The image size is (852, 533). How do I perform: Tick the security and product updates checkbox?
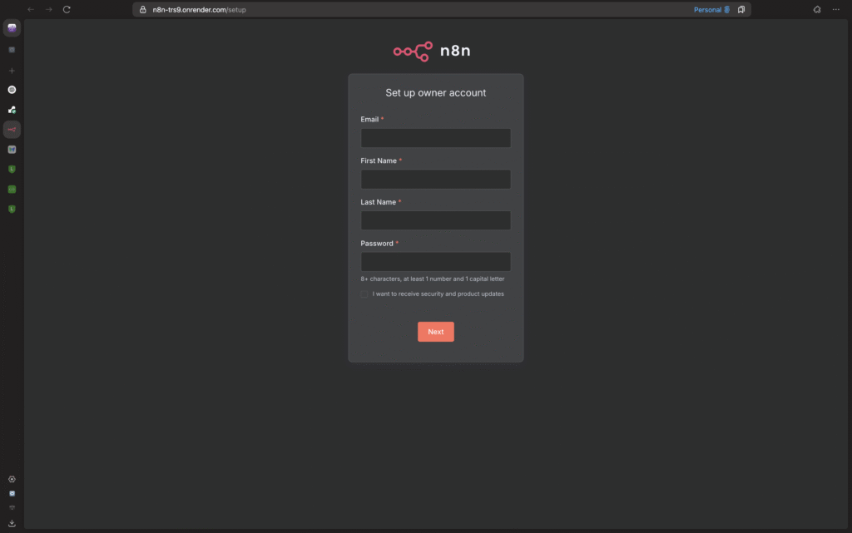click(x=364, y=294)
